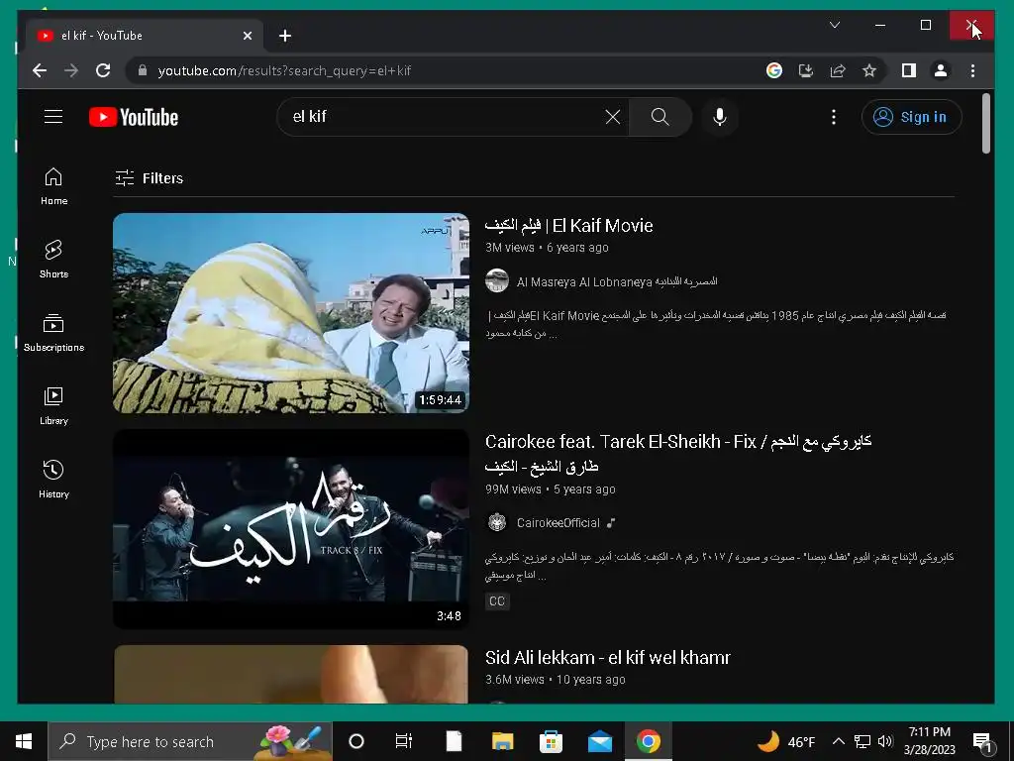Open the volume speaker icon in the tray
The image size is (1014, 761).
[885, 741]
